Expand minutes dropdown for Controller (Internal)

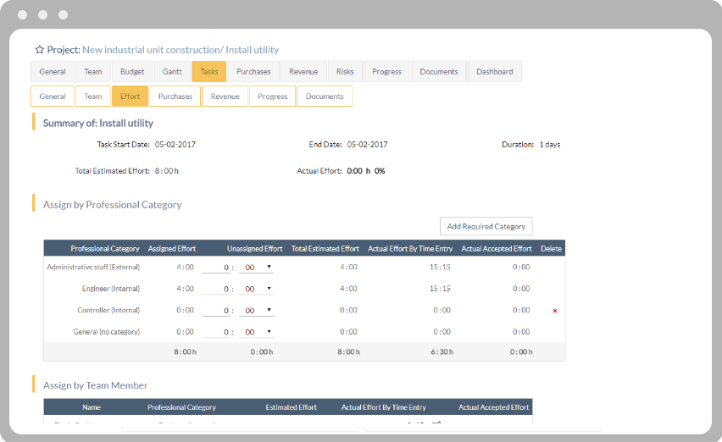(258, 311)
